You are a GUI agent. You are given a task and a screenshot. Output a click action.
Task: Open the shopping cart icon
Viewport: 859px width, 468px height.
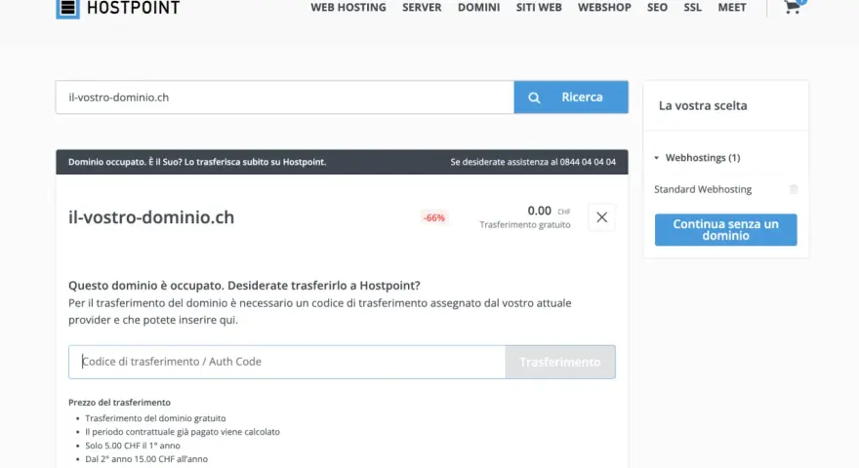[x=793, y=7]
